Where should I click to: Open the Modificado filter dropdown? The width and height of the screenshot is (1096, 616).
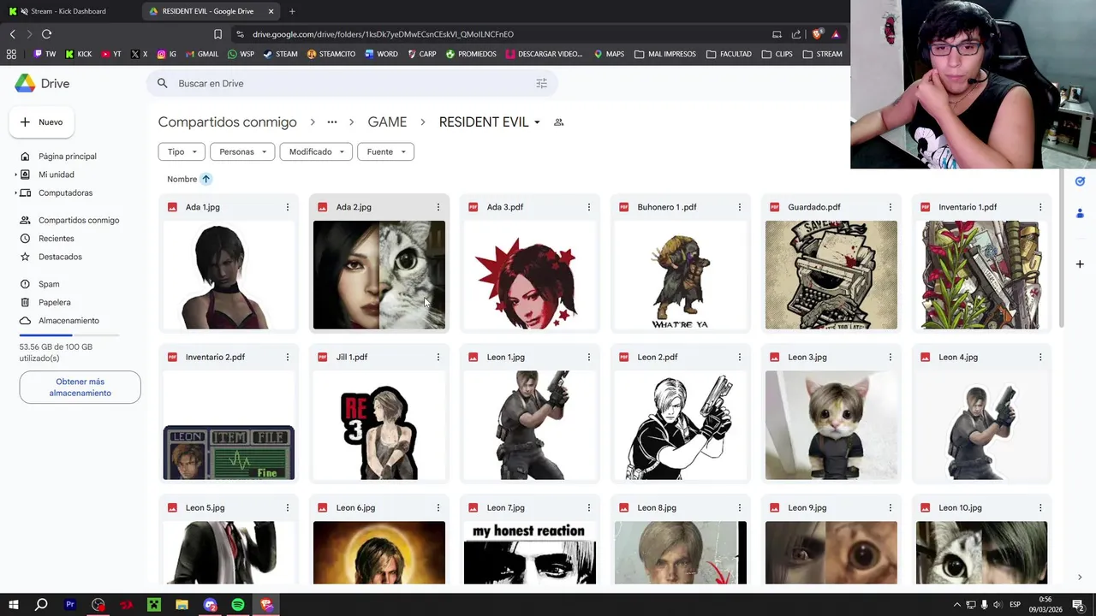coord(316,152)
